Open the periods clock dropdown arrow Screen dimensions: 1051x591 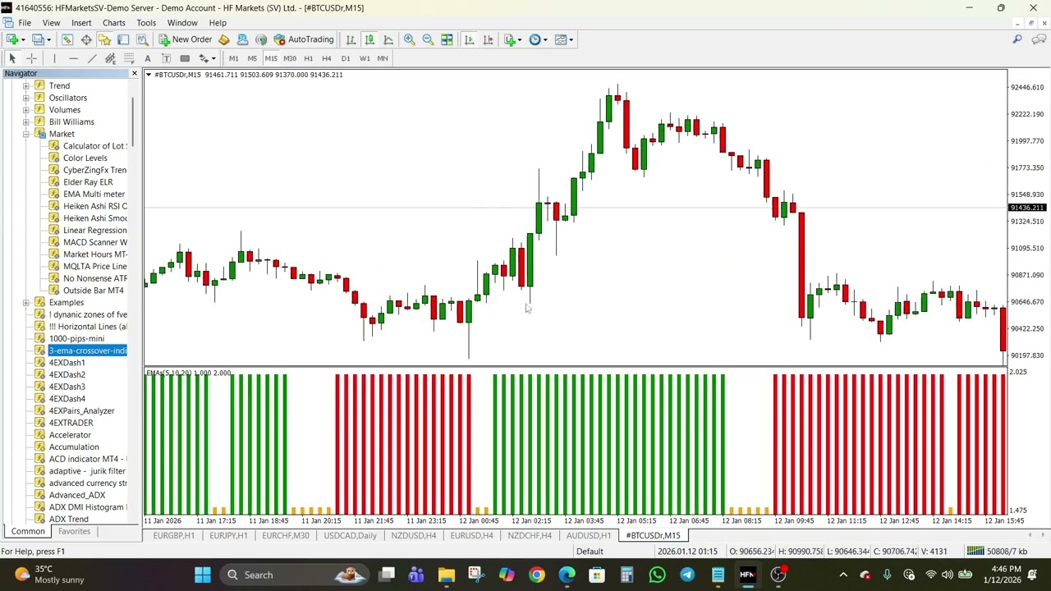[544, 39]
